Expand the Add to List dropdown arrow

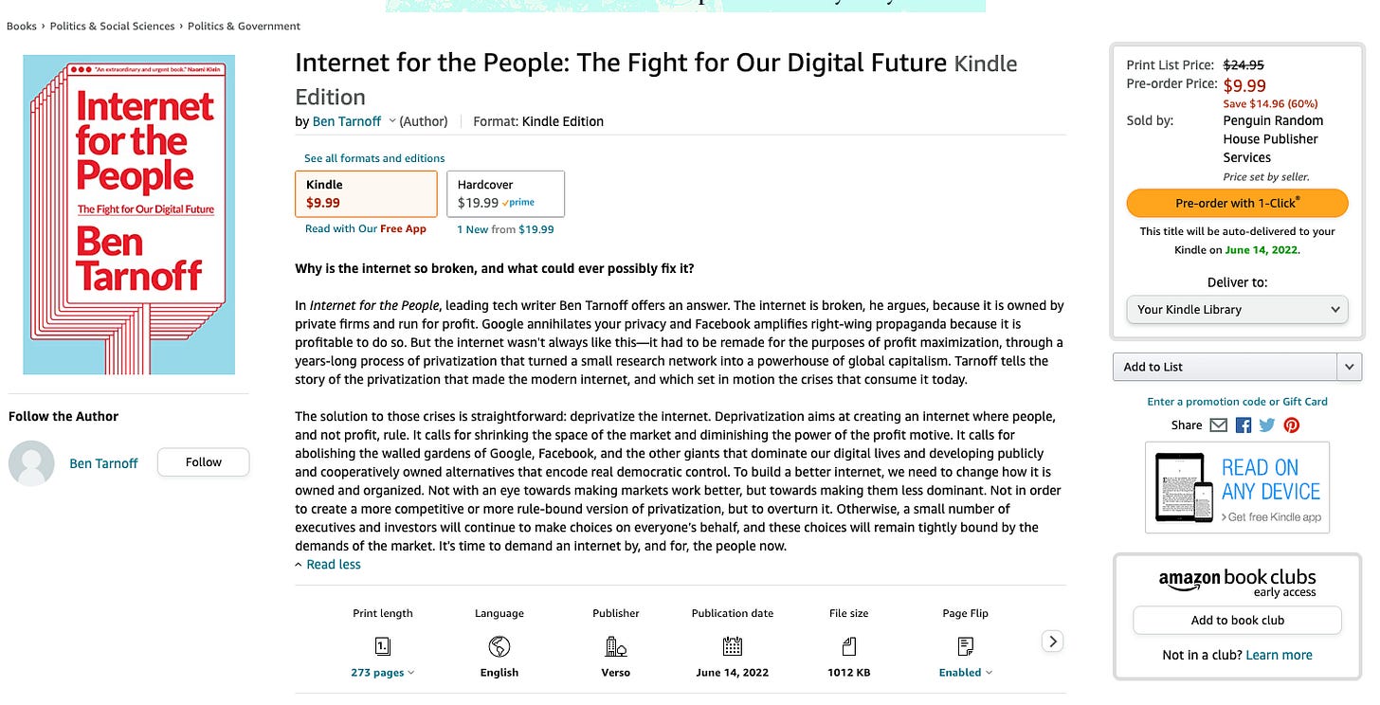1350,367
